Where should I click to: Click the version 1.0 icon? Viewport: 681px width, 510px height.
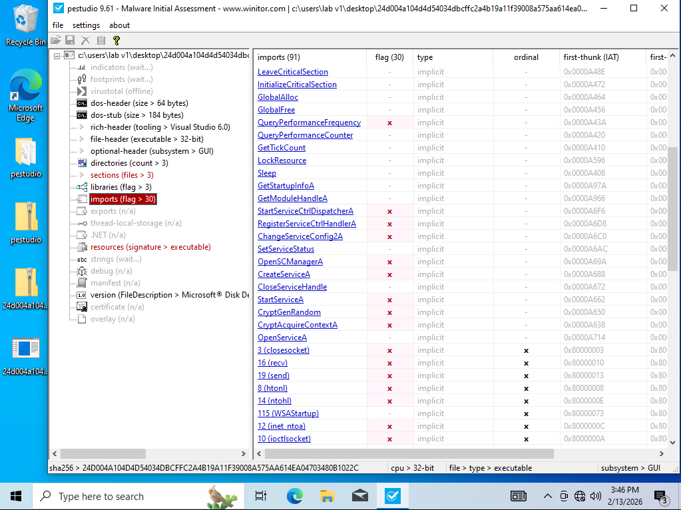[82, 295]
